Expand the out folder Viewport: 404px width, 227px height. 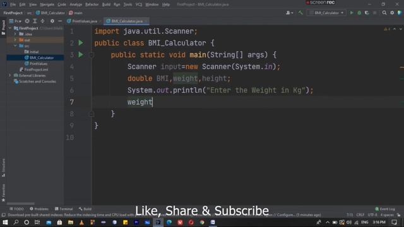(x=15, y=40)
